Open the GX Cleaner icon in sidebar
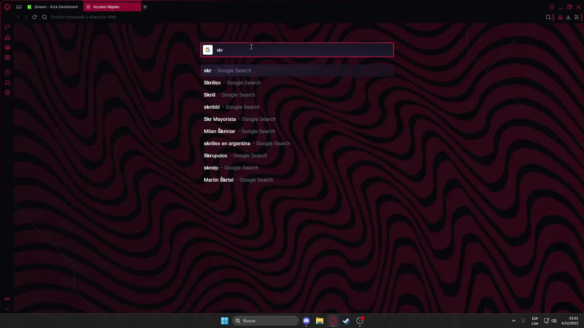This screenshot has height=328, width=584. 7,38
